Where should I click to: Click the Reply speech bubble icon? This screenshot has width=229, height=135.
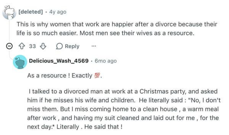59,46
